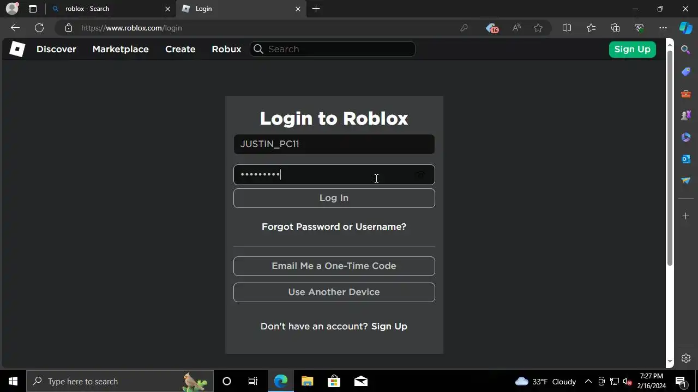Open sidebar Search icon

(686, 50)
